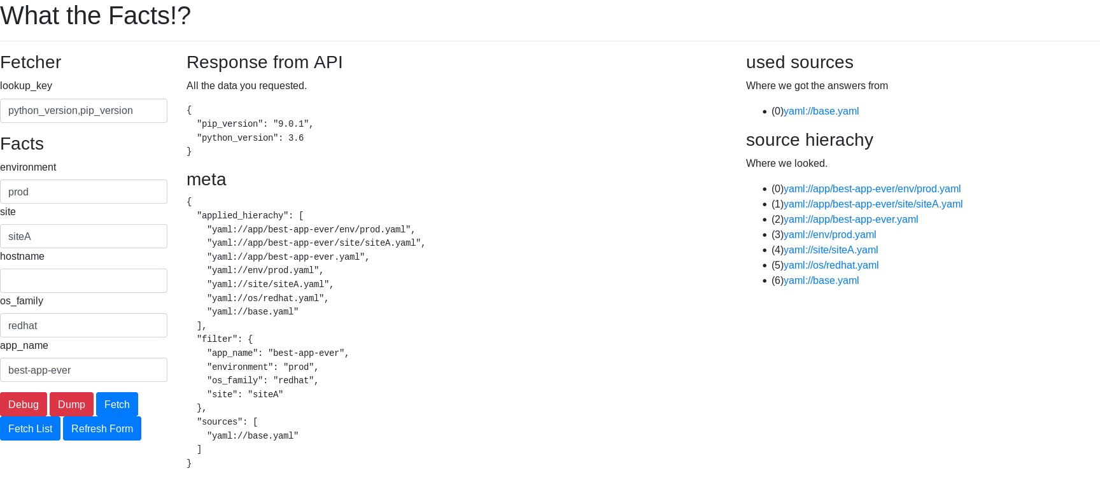Select the "os_family": "redhat" filter line
This screenshot has height=480, width=1100.
263,381
